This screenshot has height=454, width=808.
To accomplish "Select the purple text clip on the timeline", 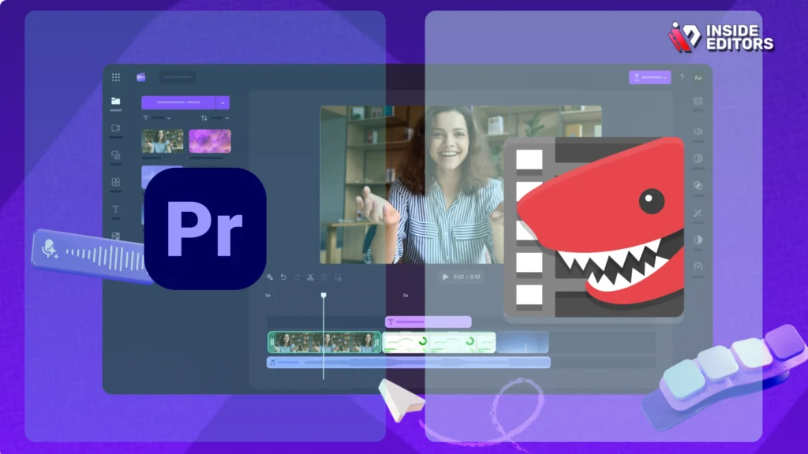I will (428, 322).
